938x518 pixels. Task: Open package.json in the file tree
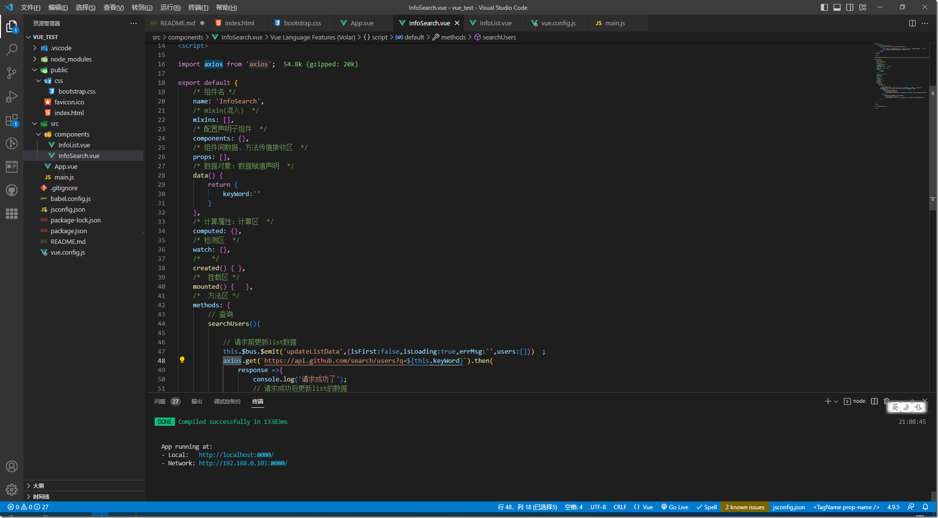click(x=69, y=231)
